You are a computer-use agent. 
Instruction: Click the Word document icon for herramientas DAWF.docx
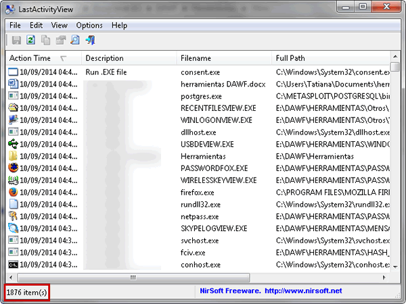[x=13, y=84]
